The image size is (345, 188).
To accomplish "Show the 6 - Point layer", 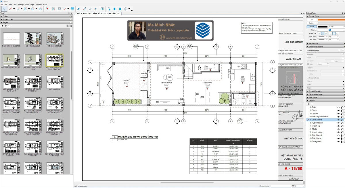I will pyautogui.click(x=338, y=107).
